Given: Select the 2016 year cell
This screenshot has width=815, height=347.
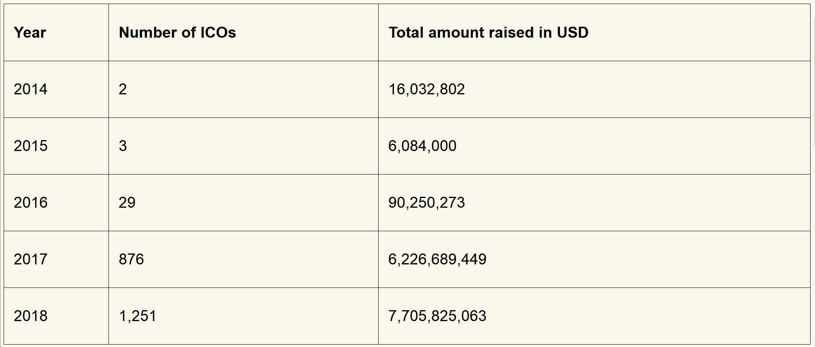Looking at the screenshot, I should pyautogui.click(x=30, y=202).
